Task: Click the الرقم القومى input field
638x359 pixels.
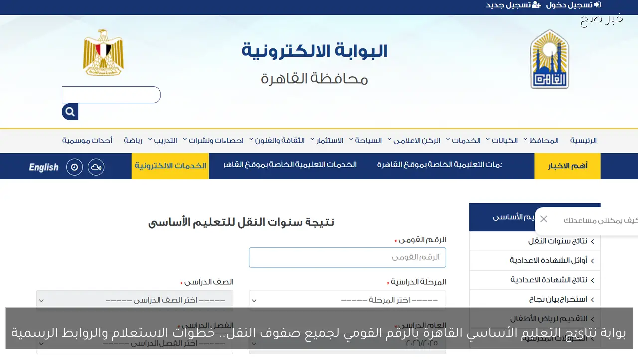Action: click(x=347, y=257)
